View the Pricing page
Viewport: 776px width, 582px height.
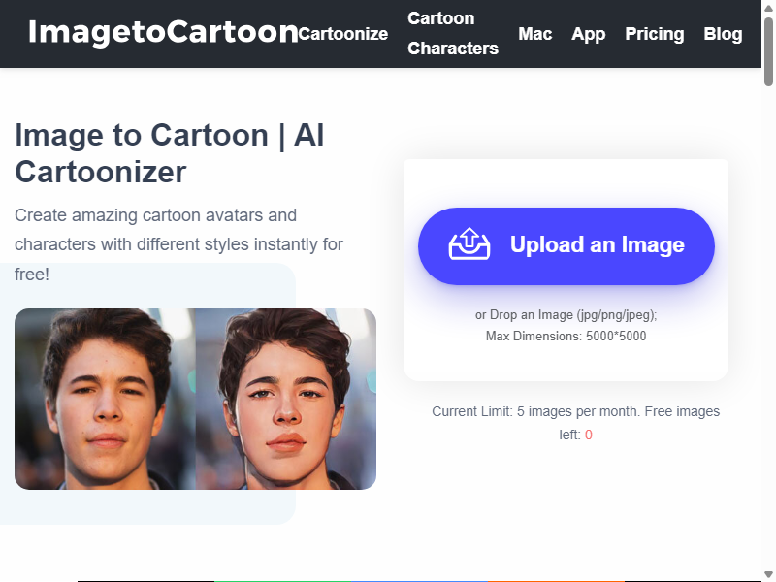[654, 34]
